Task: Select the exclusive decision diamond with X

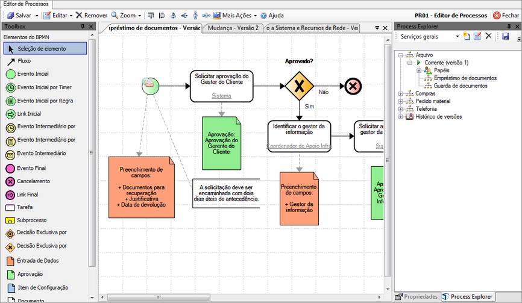Action: point(36,246)
